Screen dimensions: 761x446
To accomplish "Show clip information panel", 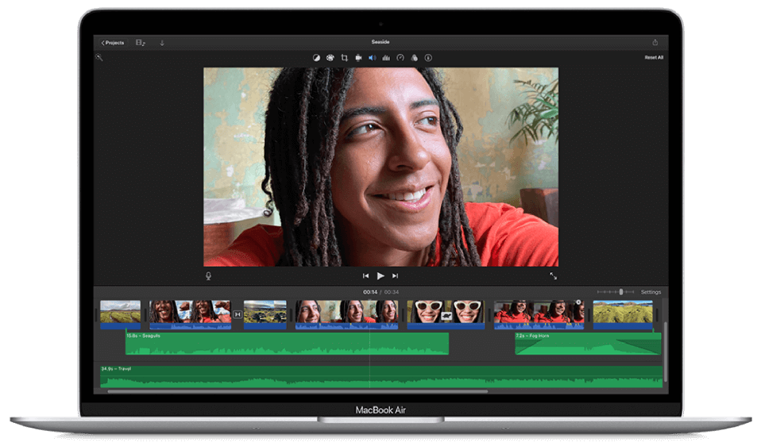I will [428, 58].
